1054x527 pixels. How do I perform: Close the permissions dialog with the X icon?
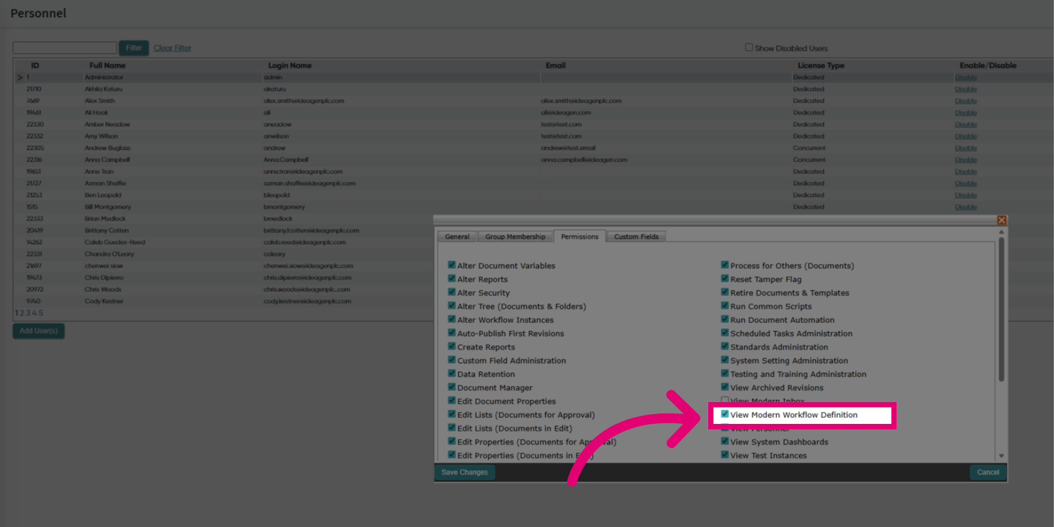pyautogui.click(x=1002, y=220)
